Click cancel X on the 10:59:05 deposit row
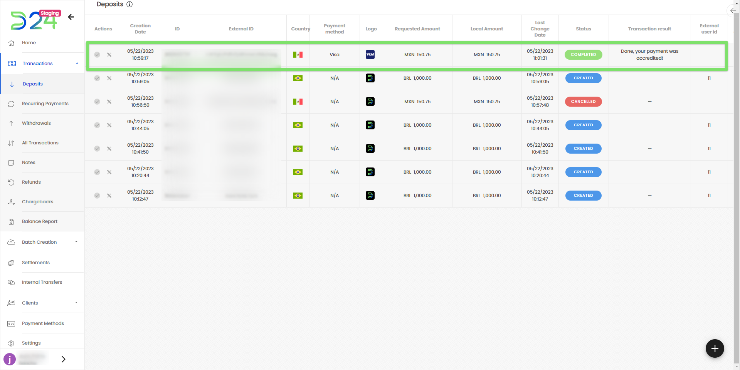Screen dimensions: 740x370 click(x=109, y=78)
